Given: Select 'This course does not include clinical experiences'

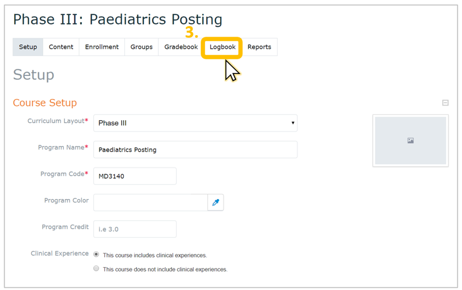Looking at the screenshot, I should pos(96,268).
